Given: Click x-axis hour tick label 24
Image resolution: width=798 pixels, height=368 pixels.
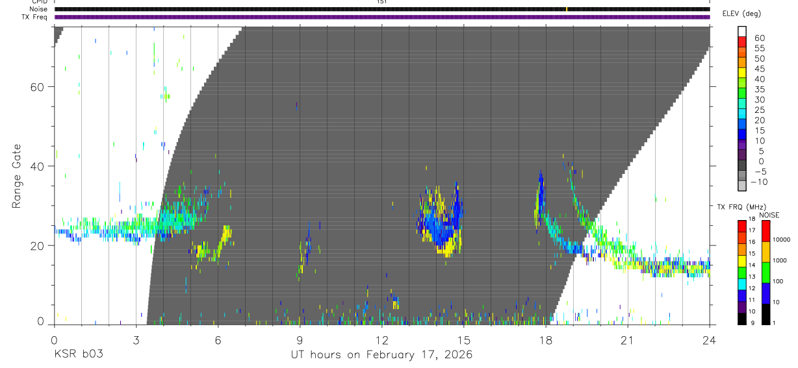Looking at the screenshot, I should [710, 340].
